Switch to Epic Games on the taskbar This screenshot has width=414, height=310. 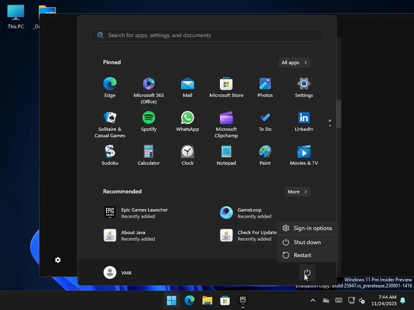[x=243, y=300]
